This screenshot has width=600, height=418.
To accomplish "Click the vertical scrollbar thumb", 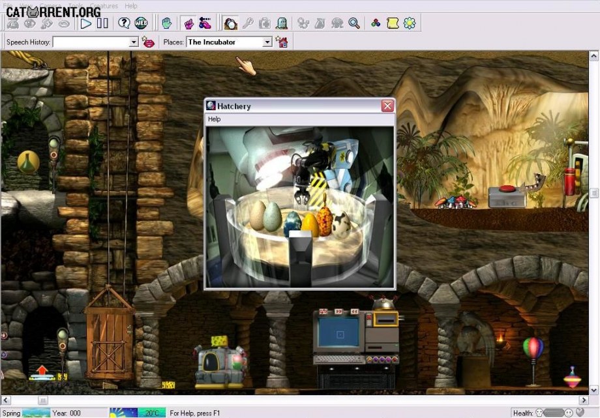I will coord(593,193).
